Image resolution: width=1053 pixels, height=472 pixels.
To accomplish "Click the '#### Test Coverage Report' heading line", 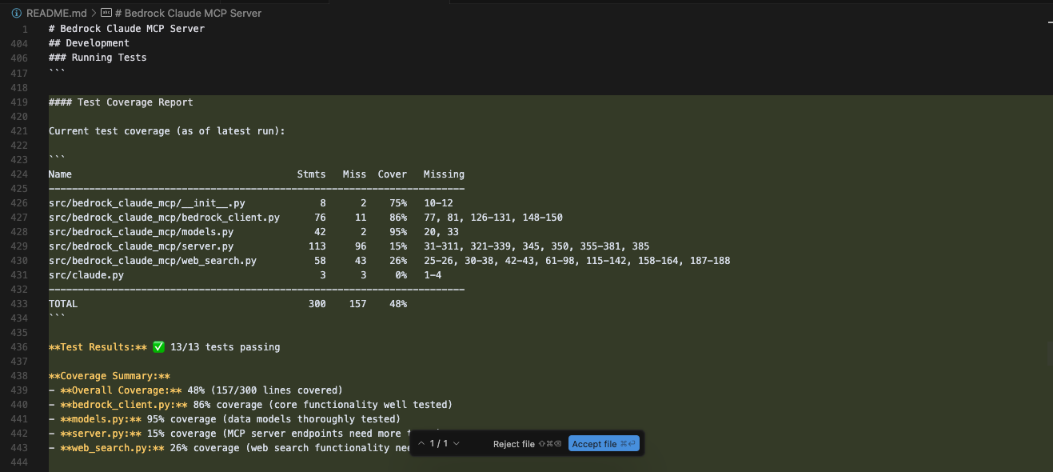I will click(121, 102).
